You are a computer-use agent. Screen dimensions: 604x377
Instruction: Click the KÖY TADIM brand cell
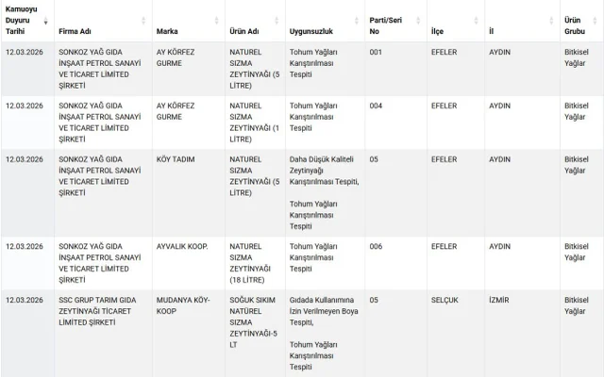tap(176, 159)
